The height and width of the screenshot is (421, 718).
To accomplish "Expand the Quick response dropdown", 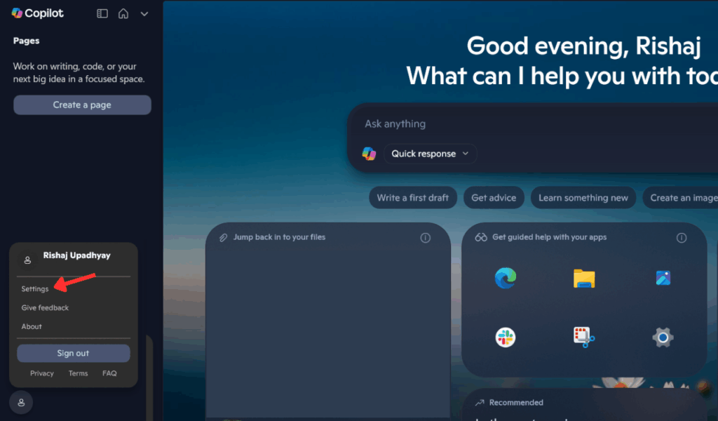I will (x=429, y=154).
